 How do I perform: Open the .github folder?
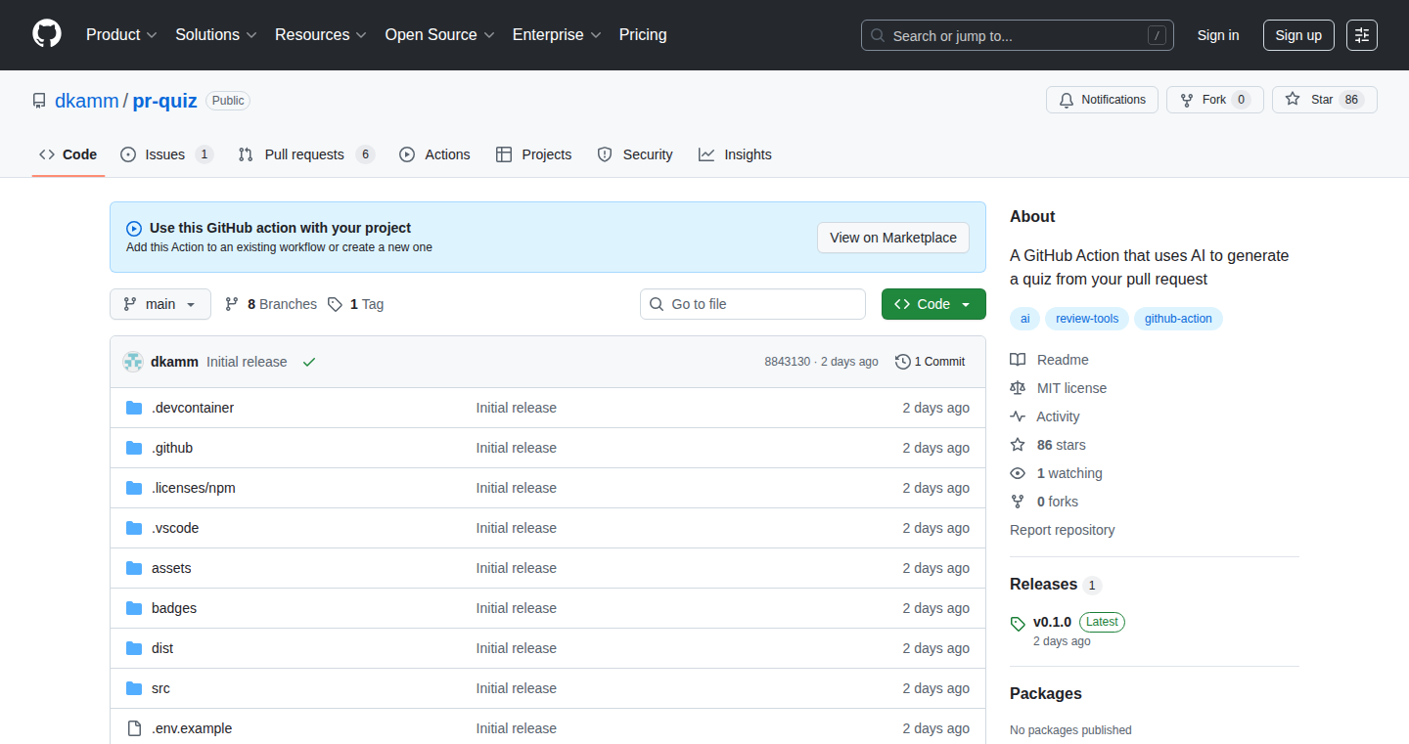(x=172, y=448)
